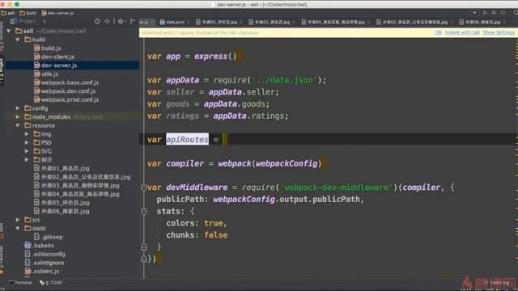
Task: Collapse the static folder
Action: pyautogui.click(x=18, y=228)
